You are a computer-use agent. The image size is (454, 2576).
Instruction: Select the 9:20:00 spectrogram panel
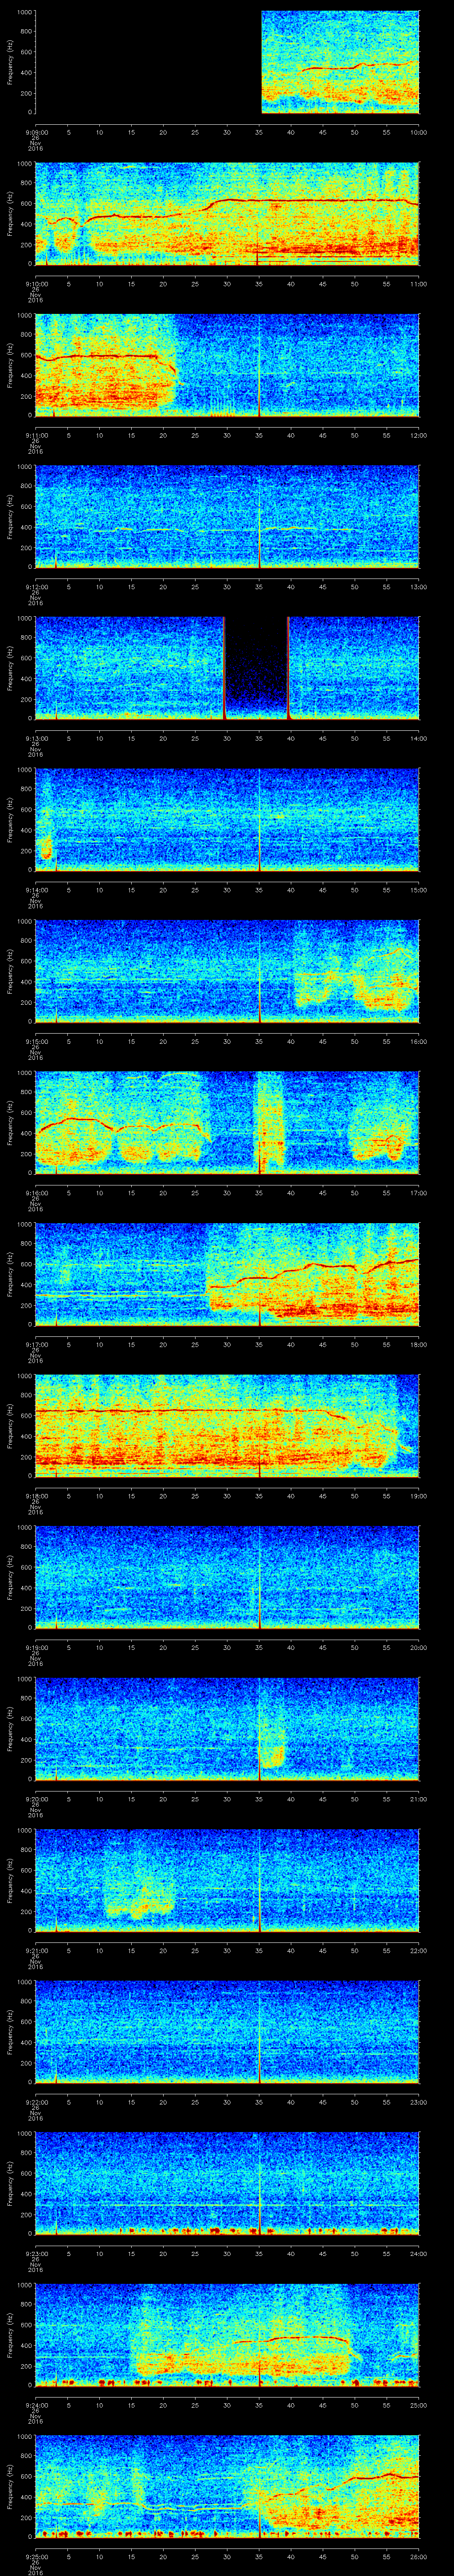(227, 1728)
